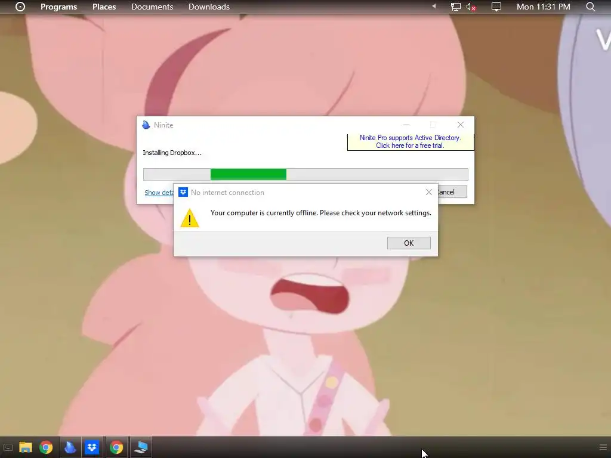Click the Ninite logo in window title bar

point(146,125)
